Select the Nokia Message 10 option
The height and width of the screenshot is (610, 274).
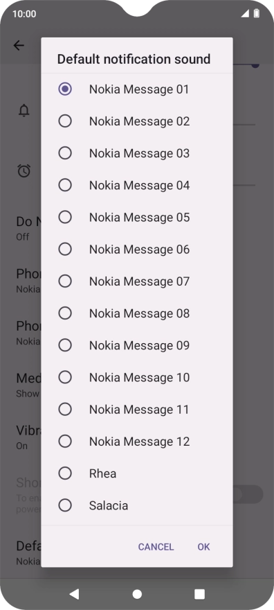137,377
